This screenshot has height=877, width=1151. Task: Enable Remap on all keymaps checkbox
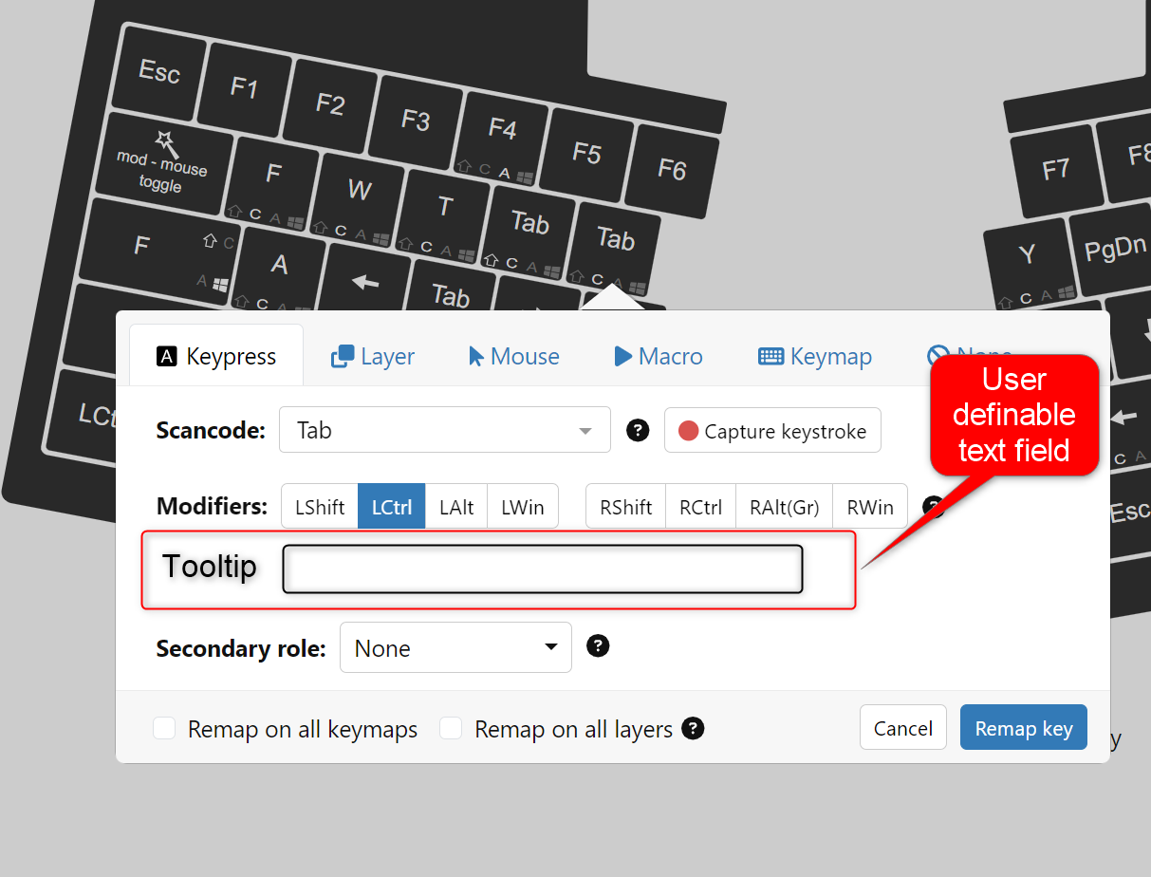(165, 729)
